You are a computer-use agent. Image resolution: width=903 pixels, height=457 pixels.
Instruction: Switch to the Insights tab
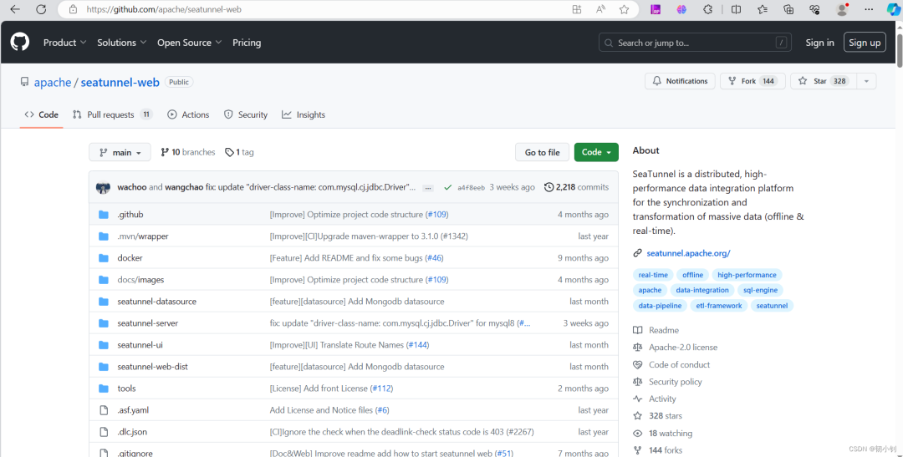[304, 114]
